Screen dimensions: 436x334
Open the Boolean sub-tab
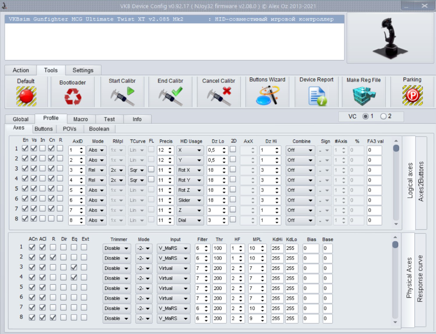[99, 129]
